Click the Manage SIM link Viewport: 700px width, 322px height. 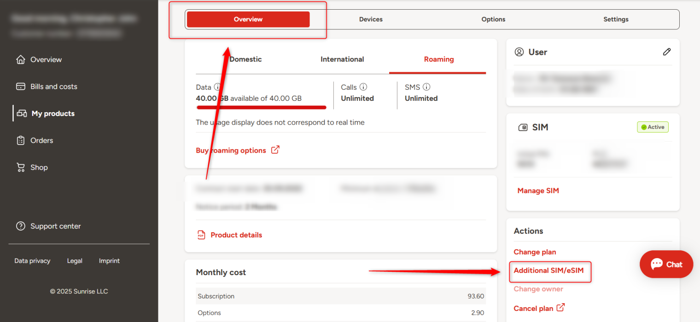point(538,191)
